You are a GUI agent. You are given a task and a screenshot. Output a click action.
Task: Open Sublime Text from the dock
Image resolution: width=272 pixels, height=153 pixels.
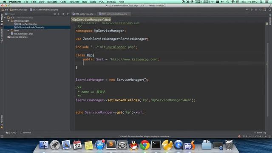point(111,144)
